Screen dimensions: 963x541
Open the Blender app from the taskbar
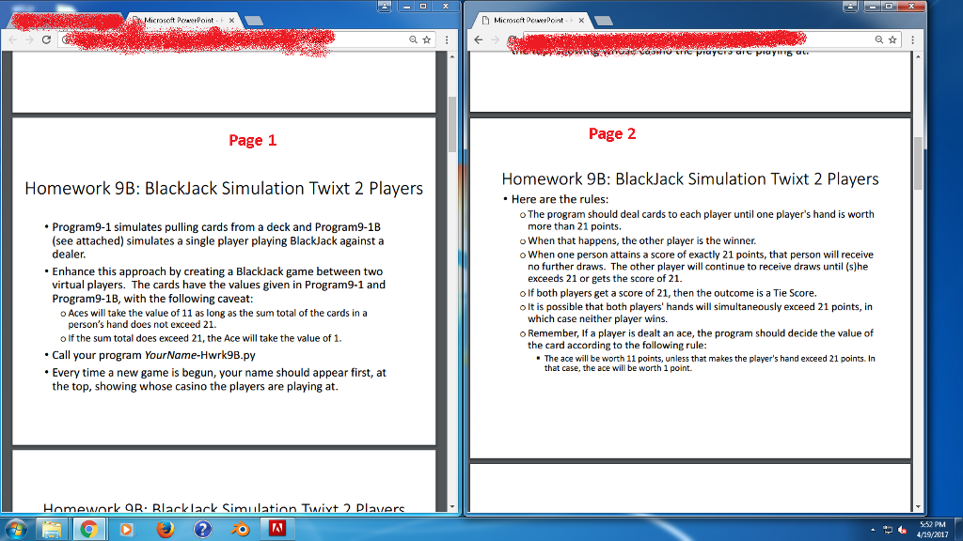[241, 529]
